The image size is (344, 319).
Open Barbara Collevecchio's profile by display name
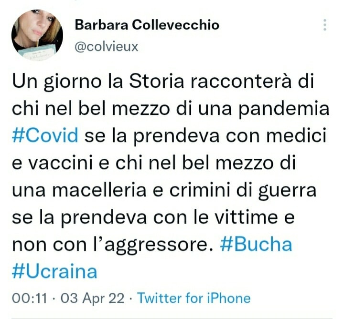tap(147, 25)
